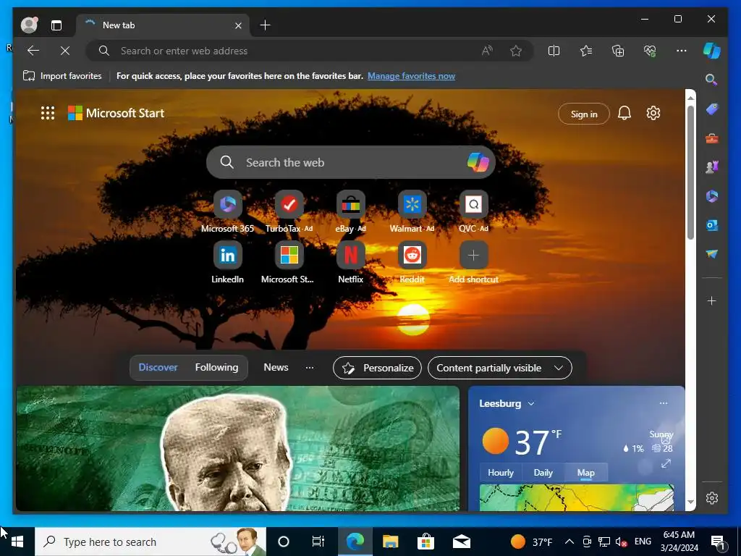The width and height of the screenshot is (741, 556).
Task: Expand weather map with arrow icon
Action: click(666, 464)
